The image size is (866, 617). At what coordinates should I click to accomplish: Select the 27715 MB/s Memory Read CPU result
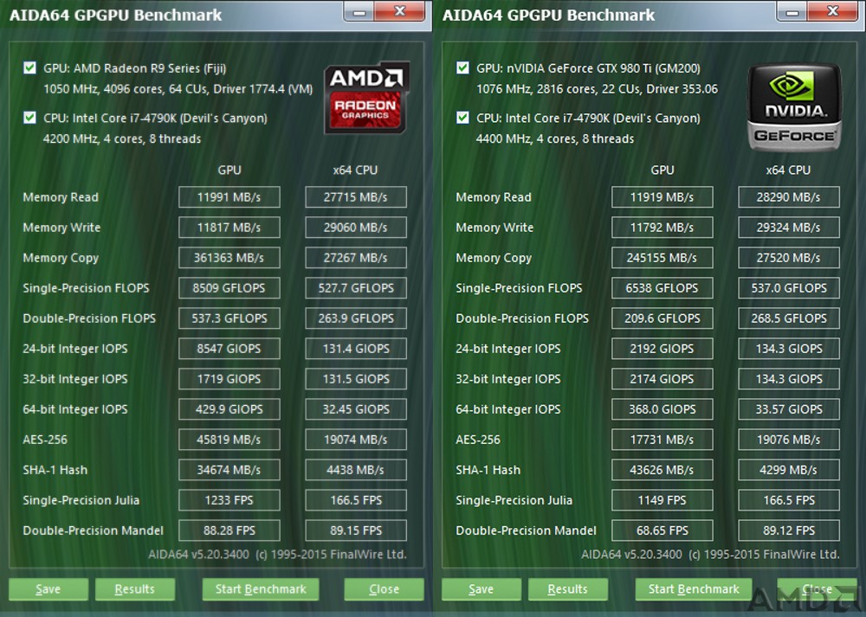pyautogui.click(x=356, y=197)
